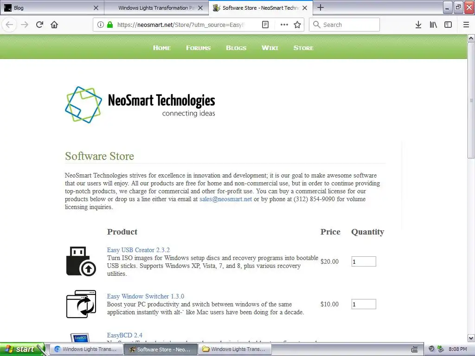475x356 pixels.
Task: Select the Software Store - NeoSmart tab
Action: (x=261, y=8)
